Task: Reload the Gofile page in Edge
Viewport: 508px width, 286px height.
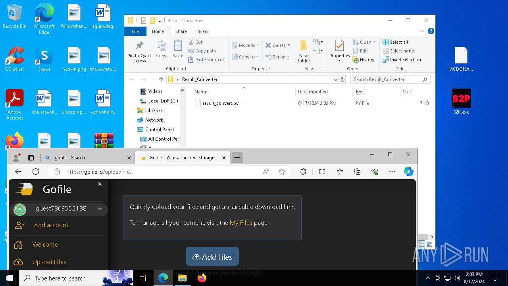Action: tap(36, 172)
